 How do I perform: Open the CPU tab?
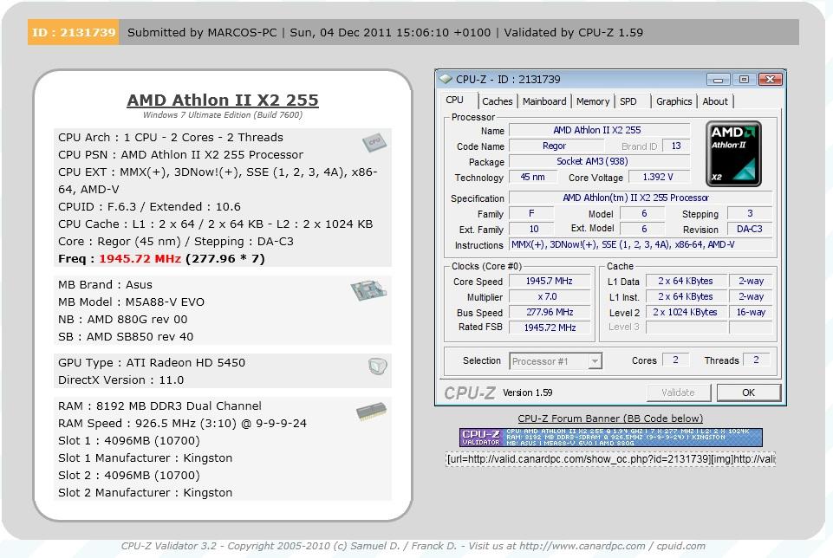[455, 101]
